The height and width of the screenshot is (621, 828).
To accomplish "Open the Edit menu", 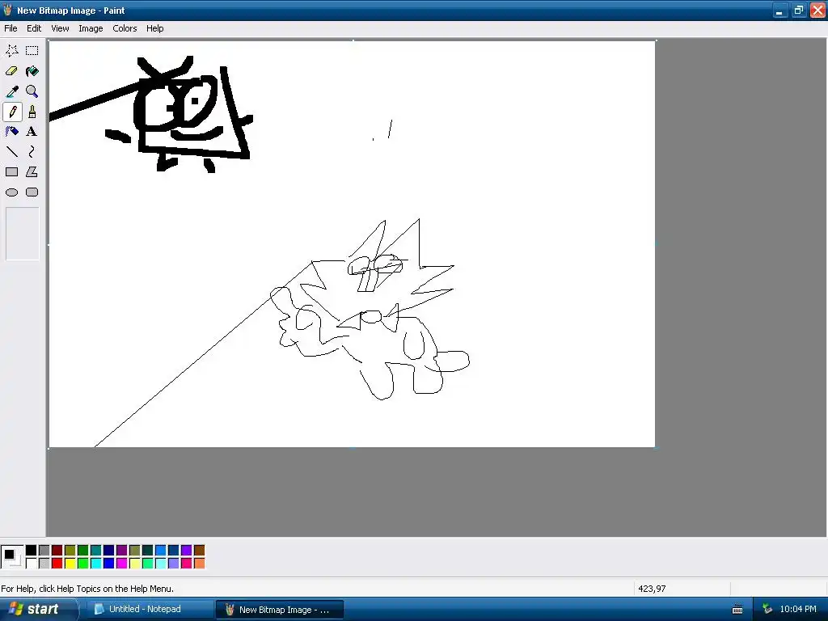I will tap(34, 28).
